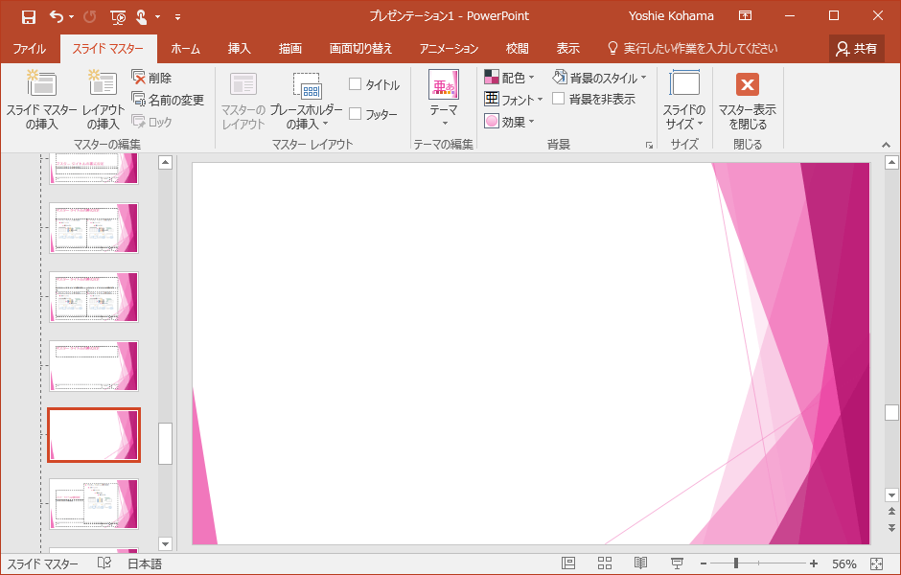Delete the selected layout (削除)

point(151,78)
